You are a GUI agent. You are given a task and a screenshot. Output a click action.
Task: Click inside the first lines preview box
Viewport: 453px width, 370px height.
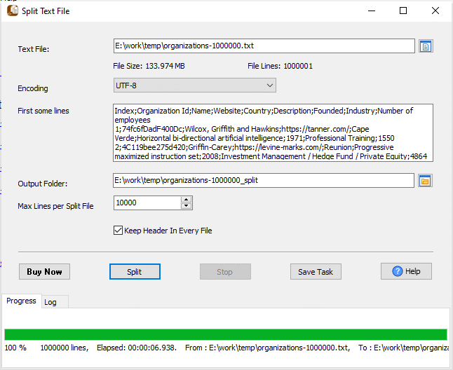[272, 133]
